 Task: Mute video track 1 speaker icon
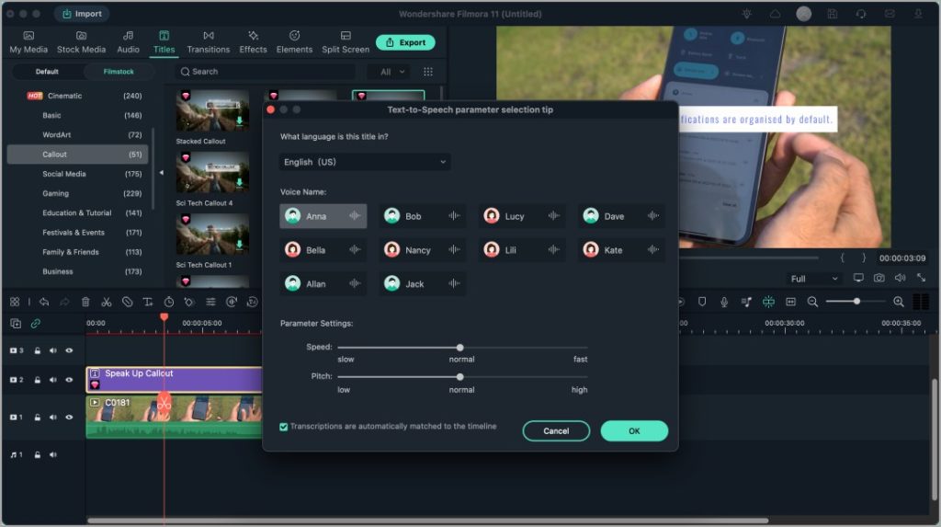point(53,417)
